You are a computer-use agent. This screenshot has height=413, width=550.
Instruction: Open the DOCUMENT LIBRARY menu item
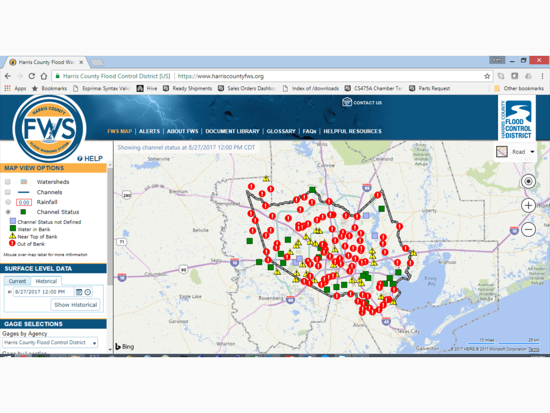(232, 131)
